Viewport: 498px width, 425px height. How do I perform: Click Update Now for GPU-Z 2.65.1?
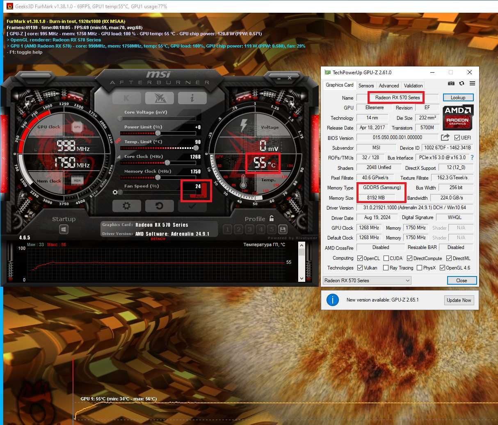click(x=459, y=300)
